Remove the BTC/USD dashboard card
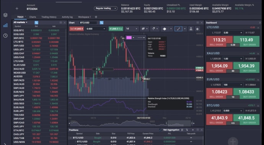264x145 pixels. click(x=258, y=106)
